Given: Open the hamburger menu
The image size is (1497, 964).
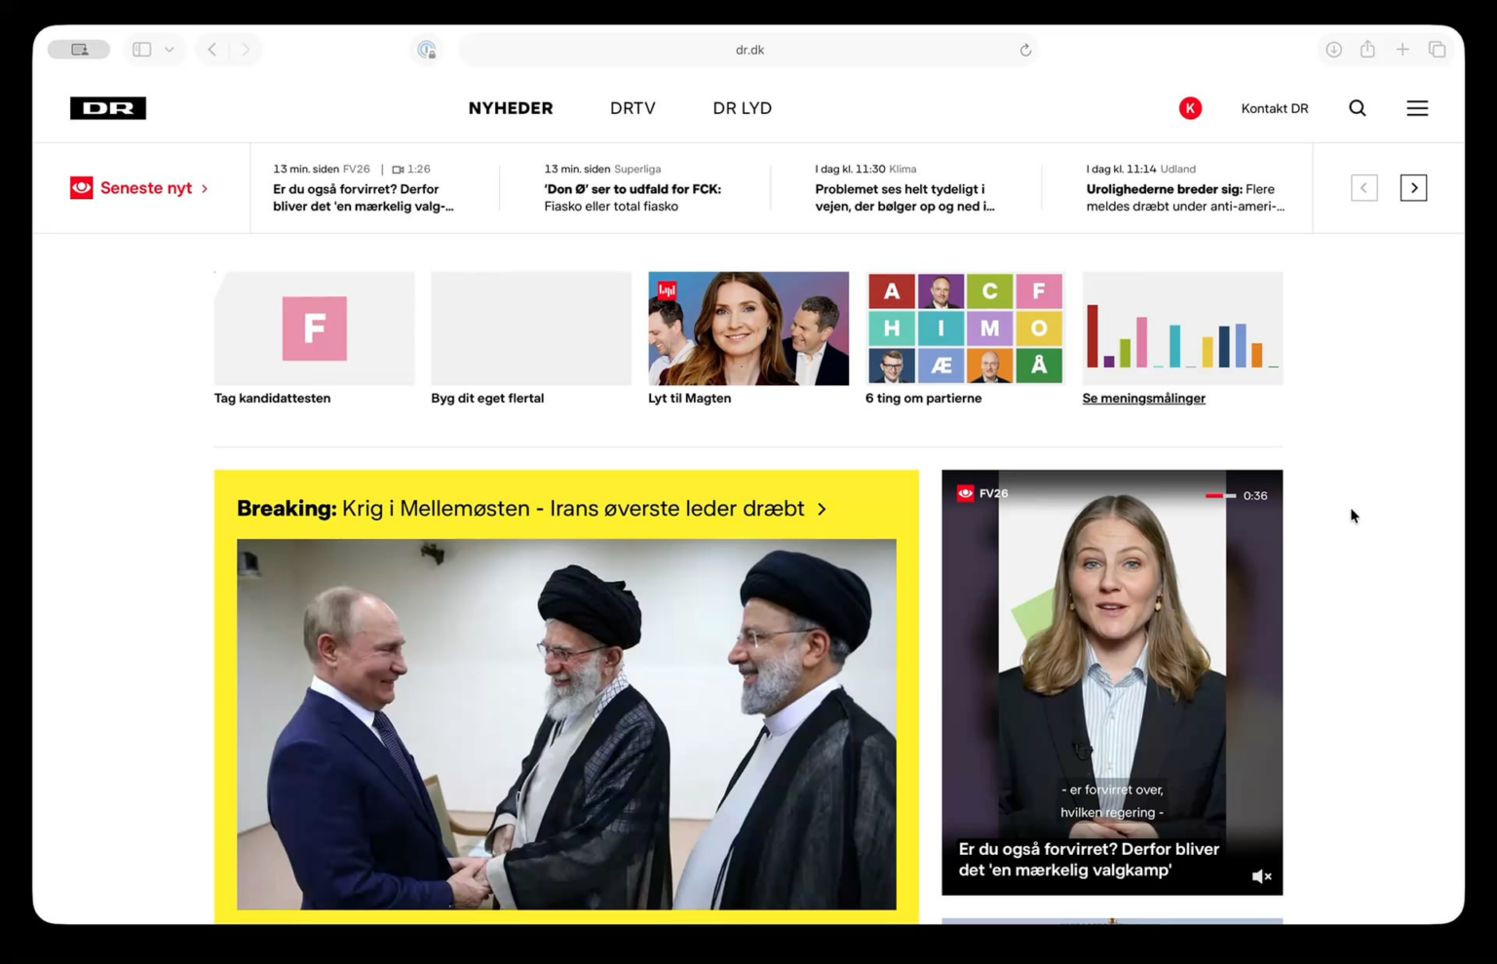Looking at the screenshot, I should click(1417, 108).
